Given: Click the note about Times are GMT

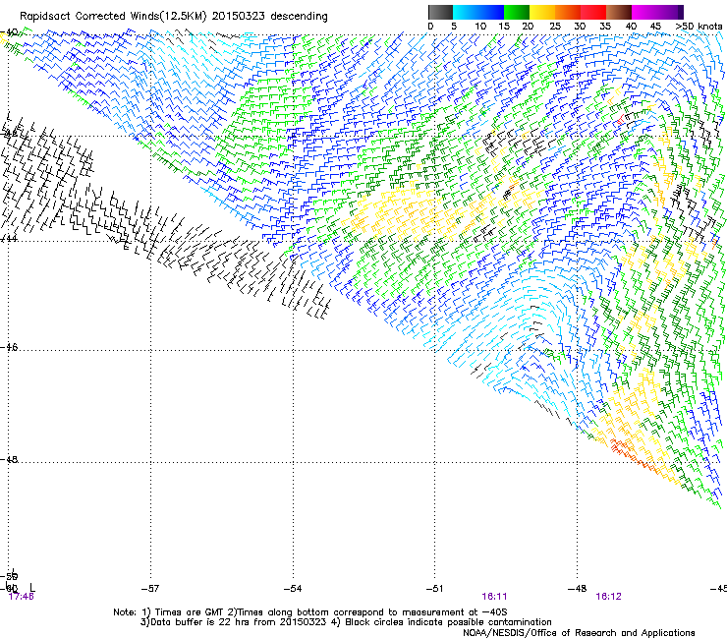Looking at the screenshot, I should click(x=184, y=612).
